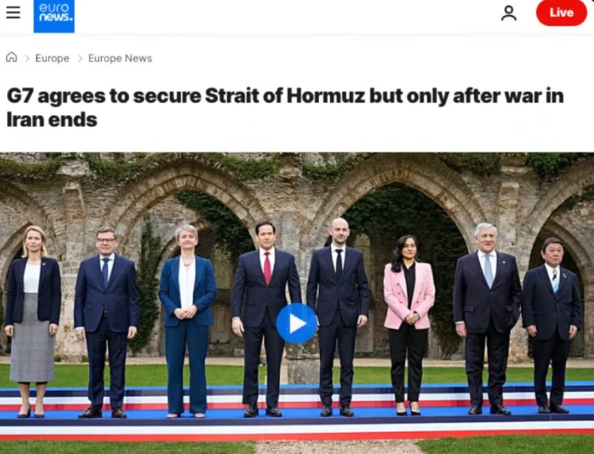Click the bald man with the black tie
The height and width of the screenshot is (454, 594).
coord(338,317)
